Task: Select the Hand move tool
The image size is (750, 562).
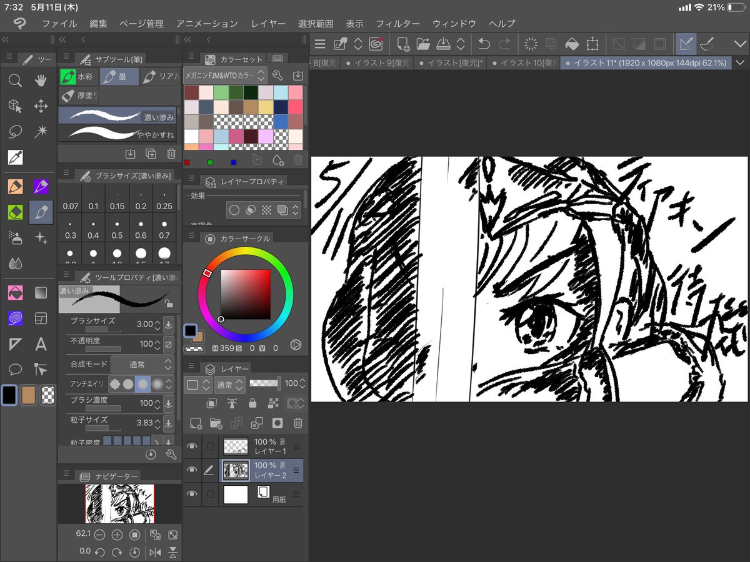Action: pyautogui.click(x=41, y=80)
